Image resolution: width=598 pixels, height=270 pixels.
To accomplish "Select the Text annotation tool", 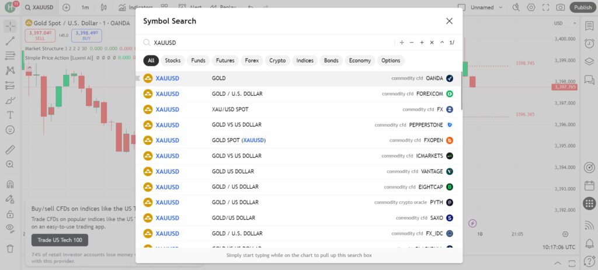I will tap(10, 114).
